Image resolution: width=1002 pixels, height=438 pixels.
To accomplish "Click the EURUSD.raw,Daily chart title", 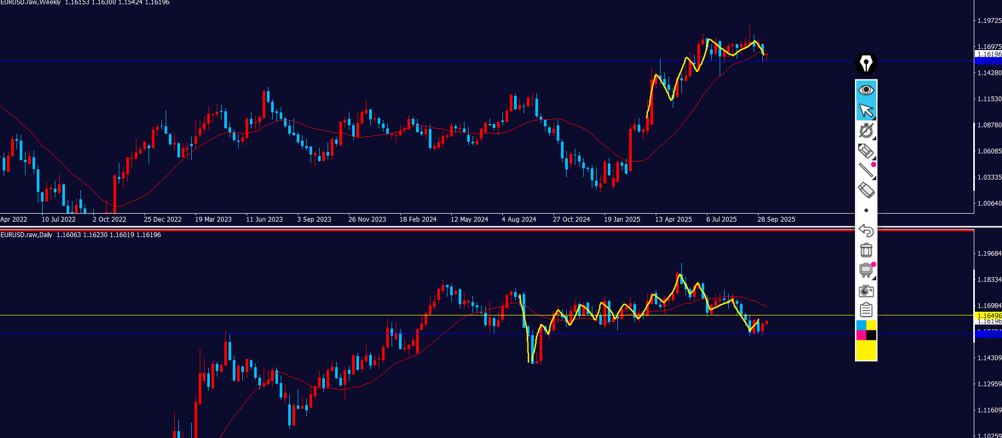I will pyautogui.click(x=27, y=235).
